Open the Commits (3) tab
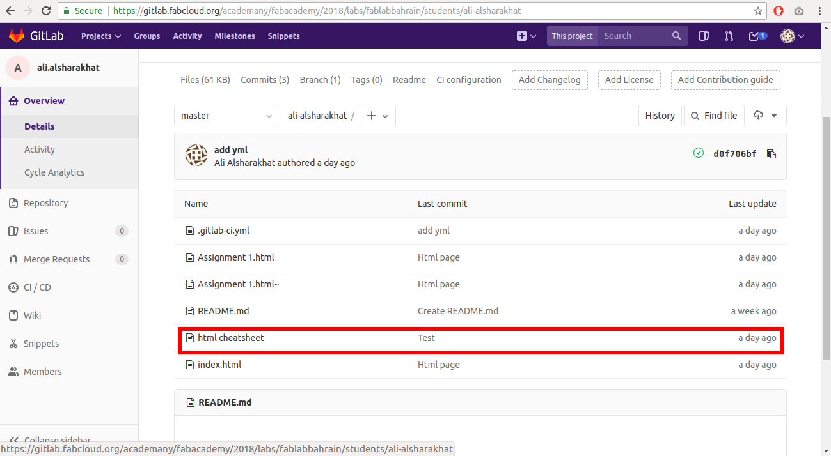This screenshot has height=456, width=831. [264, 79]
